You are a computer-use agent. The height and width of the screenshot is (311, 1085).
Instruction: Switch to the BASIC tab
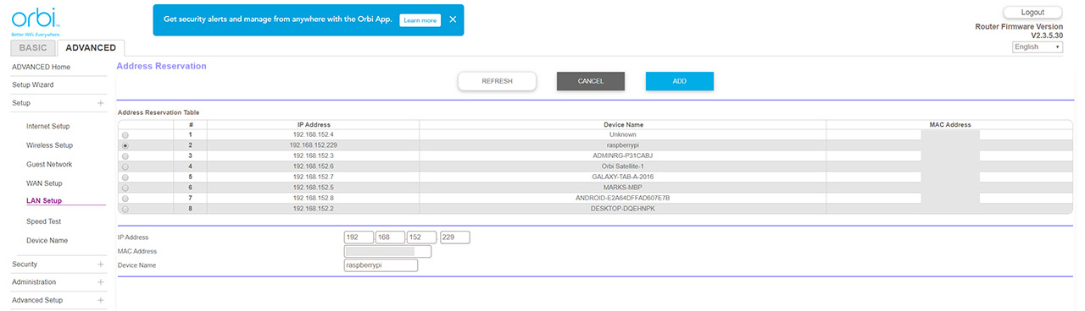(x=34, y=48)
